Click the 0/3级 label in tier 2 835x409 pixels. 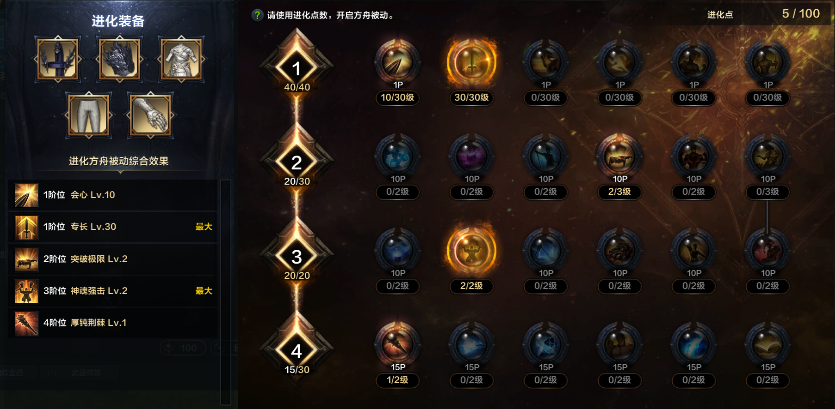pyautogui.click(x=767, y=192)
